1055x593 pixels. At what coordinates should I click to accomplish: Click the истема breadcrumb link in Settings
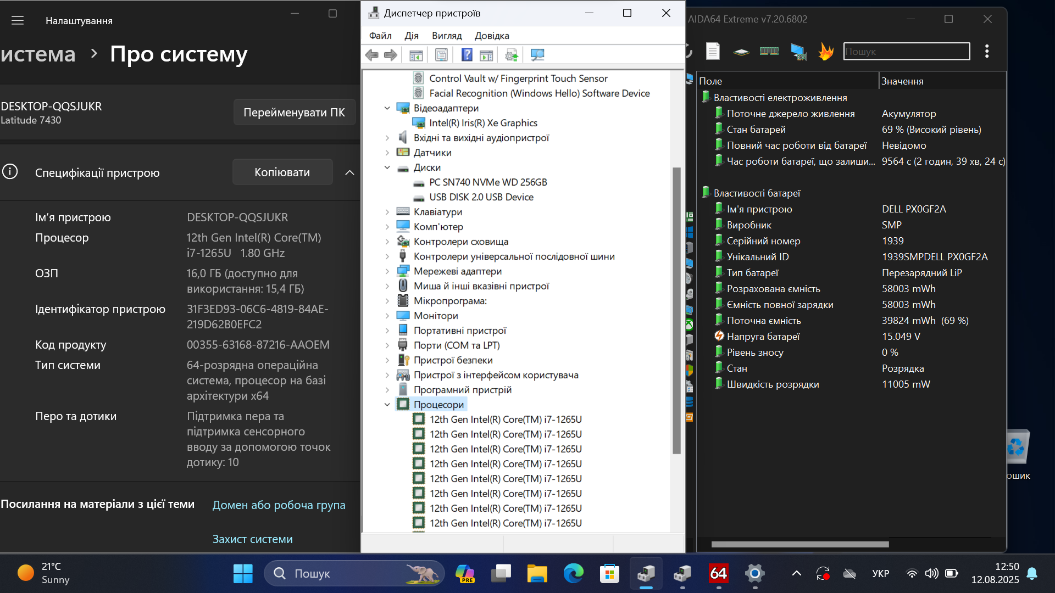pos(38,54)
